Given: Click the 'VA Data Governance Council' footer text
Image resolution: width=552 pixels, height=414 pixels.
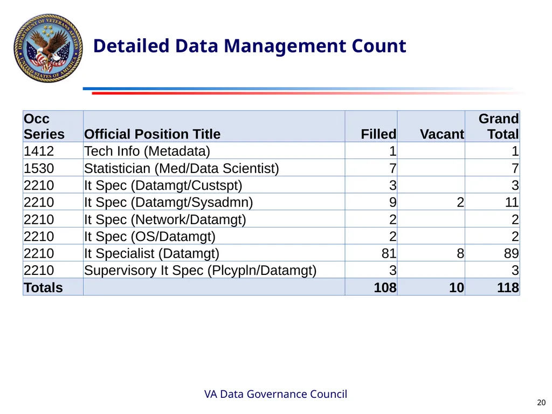Looking at the screenshot, I should 275,394.
